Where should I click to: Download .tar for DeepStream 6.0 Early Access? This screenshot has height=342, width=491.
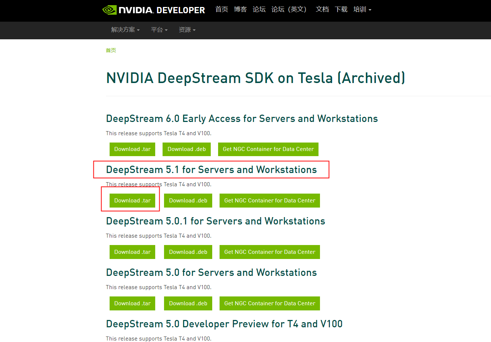(x=132, y=149)
